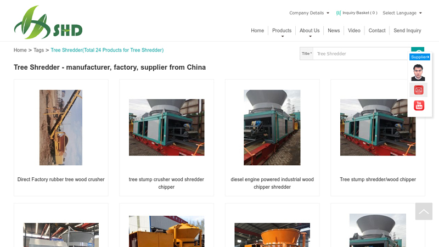Click Tree Shredder breadcrumb link
Viewport: 439px width, 247px height.
107,50
